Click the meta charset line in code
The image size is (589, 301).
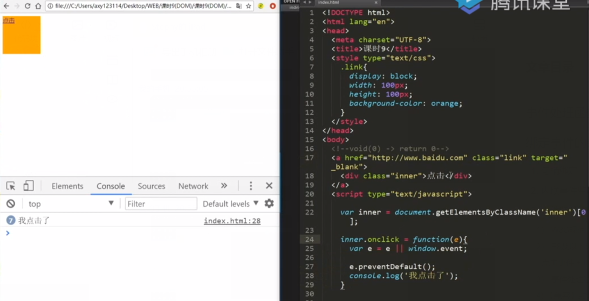tap(381, 40)
